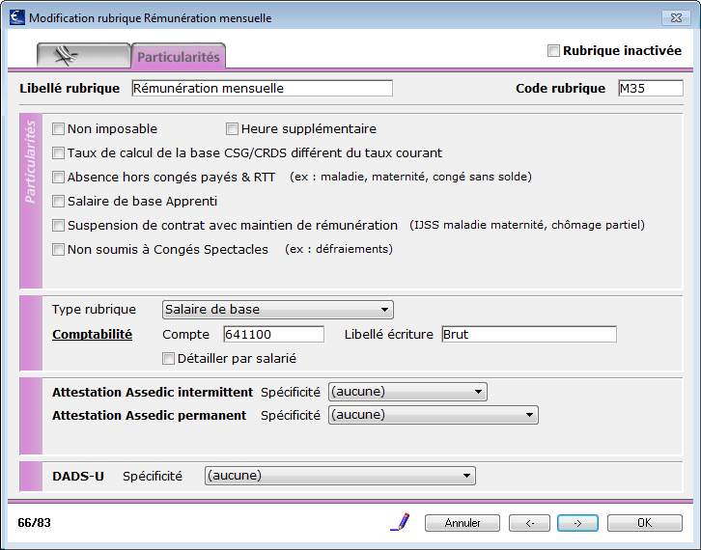The image size is (701, 550).
Task: Open the first tab with scribble icon
Action: point(83,56)
